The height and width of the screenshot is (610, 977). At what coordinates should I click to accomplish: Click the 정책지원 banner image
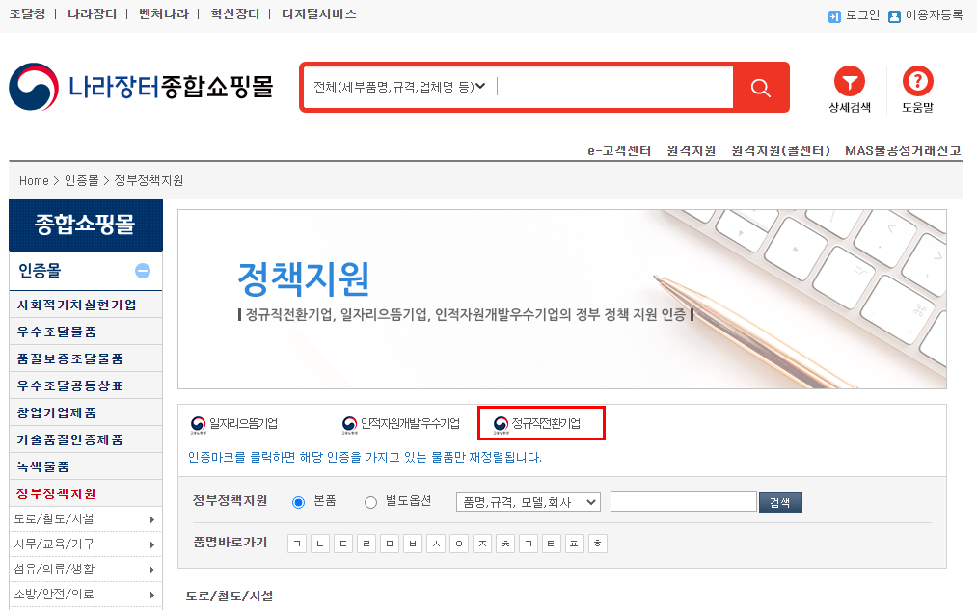562,300
